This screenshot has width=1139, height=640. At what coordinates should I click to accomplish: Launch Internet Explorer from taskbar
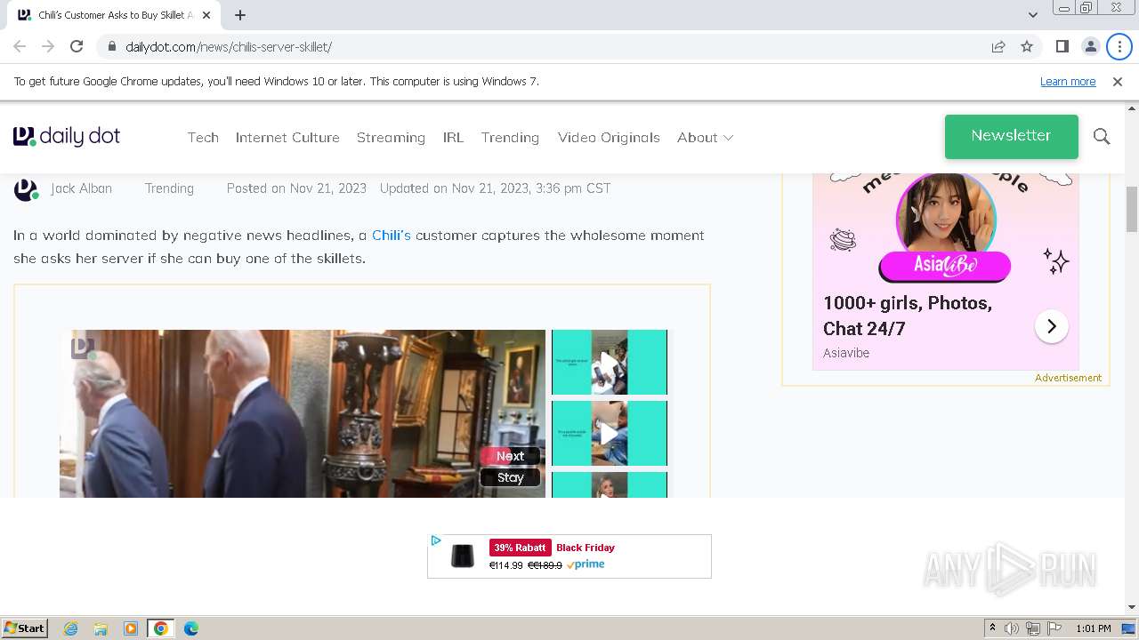pos(71,628)
